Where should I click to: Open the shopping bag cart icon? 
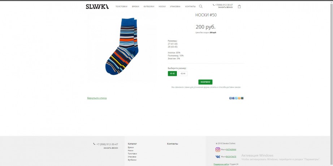239,6
